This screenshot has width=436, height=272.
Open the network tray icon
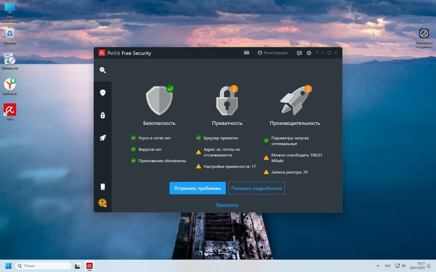397,266
